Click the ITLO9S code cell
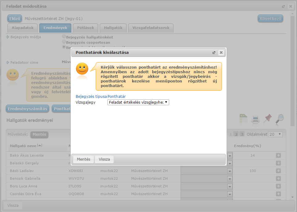Screen dimensions: 297x212 [x=75, y=186]
